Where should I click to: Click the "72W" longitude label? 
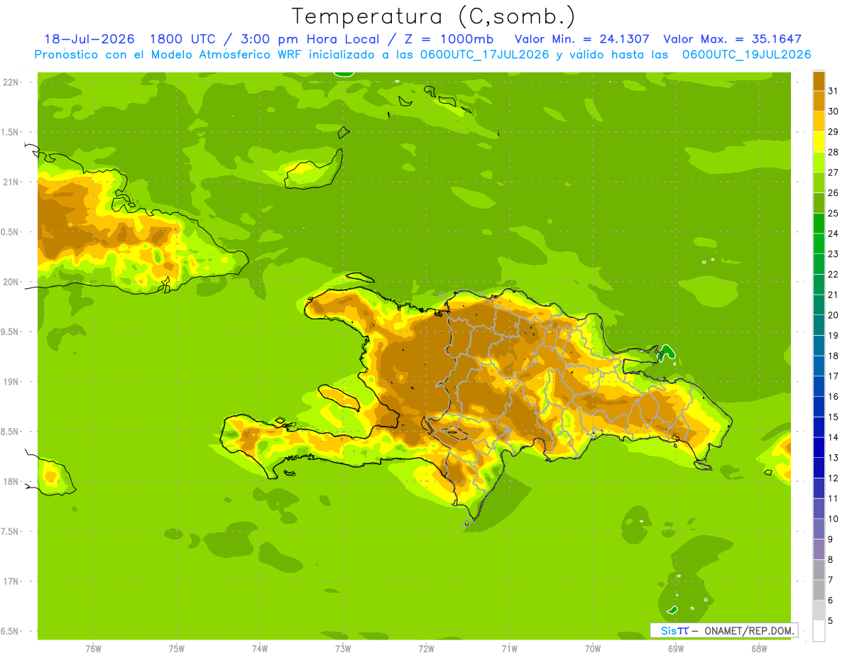426,648
